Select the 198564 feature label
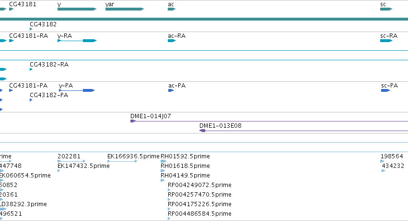The width and height of the screenshot is (408, 221). click(392, 156)
